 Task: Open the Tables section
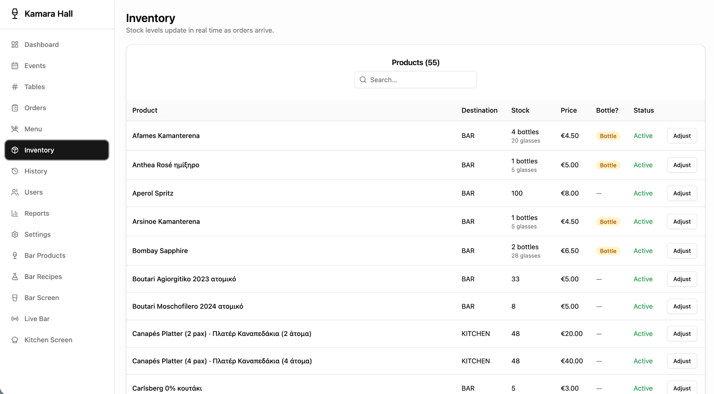[57, 87]
